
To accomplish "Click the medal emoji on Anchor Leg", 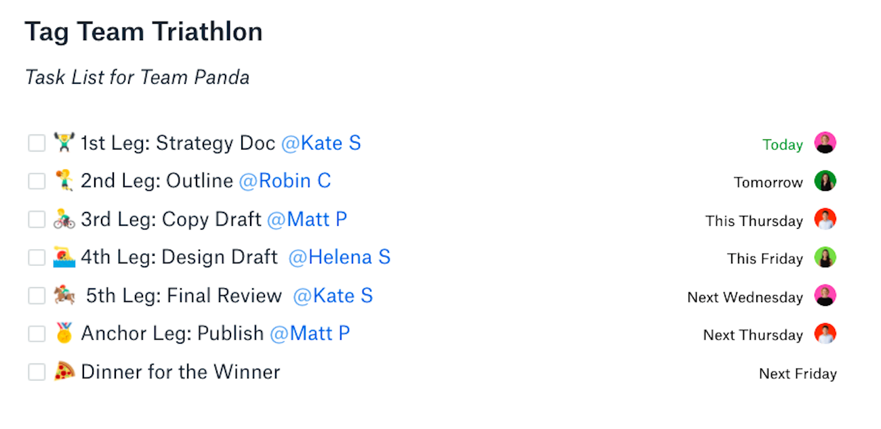I will tap(64, 334).
